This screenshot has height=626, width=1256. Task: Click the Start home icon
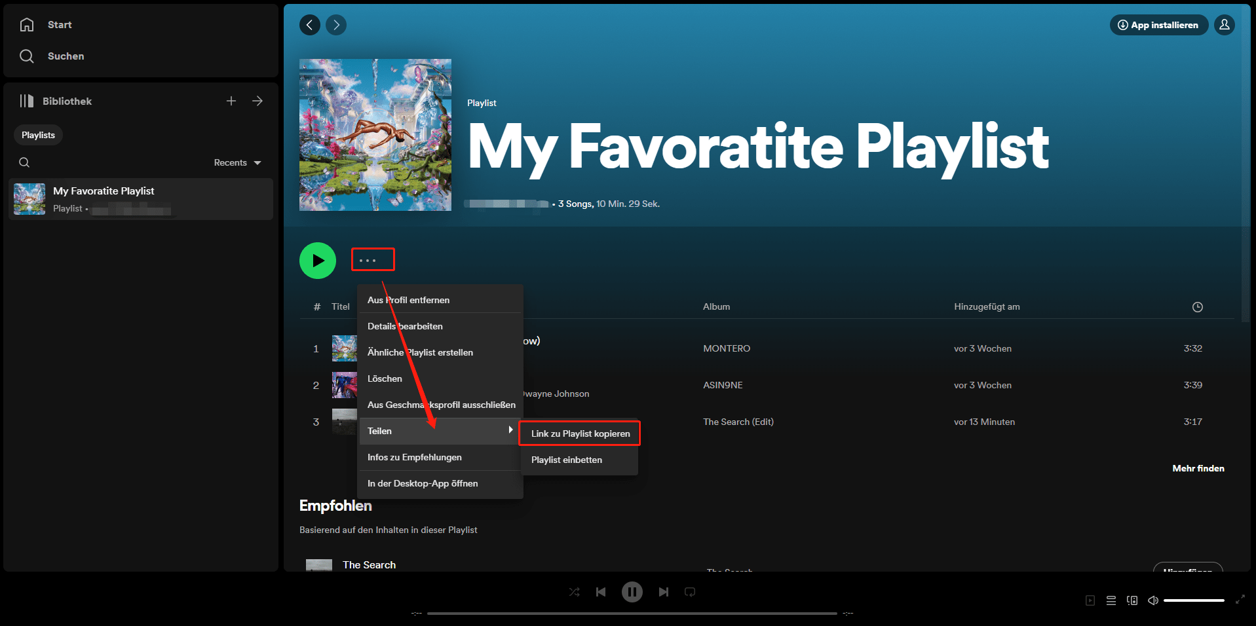[x=27, y=25]
